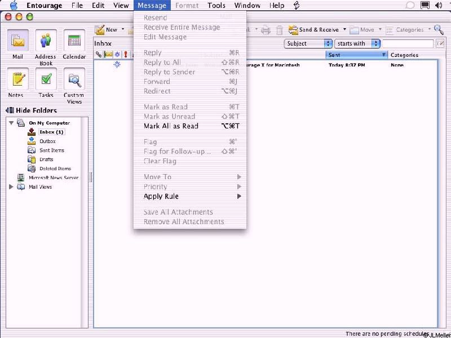Viewport: 451px width, 338px height.
Task: Click the clear filter button
Action: 440,44
